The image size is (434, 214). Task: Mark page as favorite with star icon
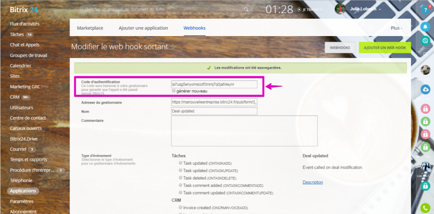point(173,47)
